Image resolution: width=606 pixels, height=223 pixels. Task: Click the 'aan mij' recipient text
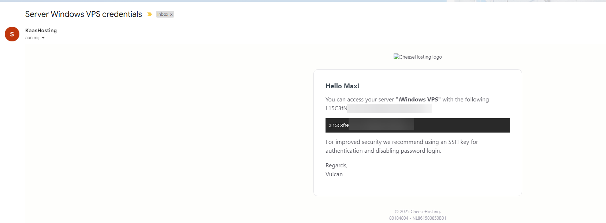[32, 38]
